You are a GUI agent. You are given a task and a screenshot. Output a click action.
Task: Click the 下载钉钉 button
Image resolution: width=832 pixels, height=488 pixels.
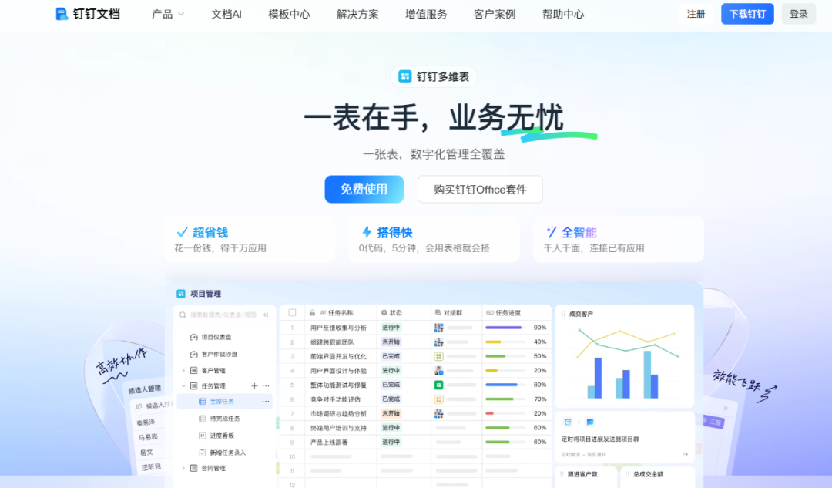747,15
